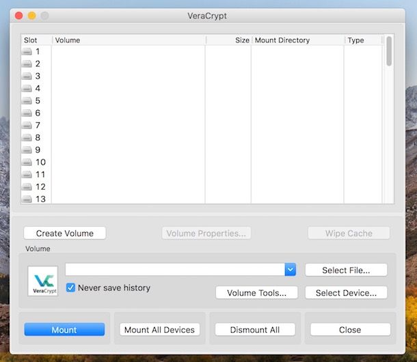This screenshot has height=362, width=417.
Task: Click the Create Volume button
Action: coord(65,233)
